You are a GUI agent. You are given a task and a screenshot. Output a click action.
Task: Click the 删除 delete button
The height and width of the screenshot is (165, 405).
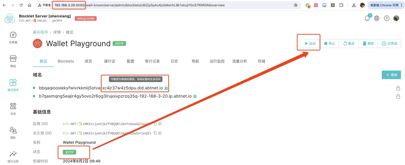[x=368, y=43]
